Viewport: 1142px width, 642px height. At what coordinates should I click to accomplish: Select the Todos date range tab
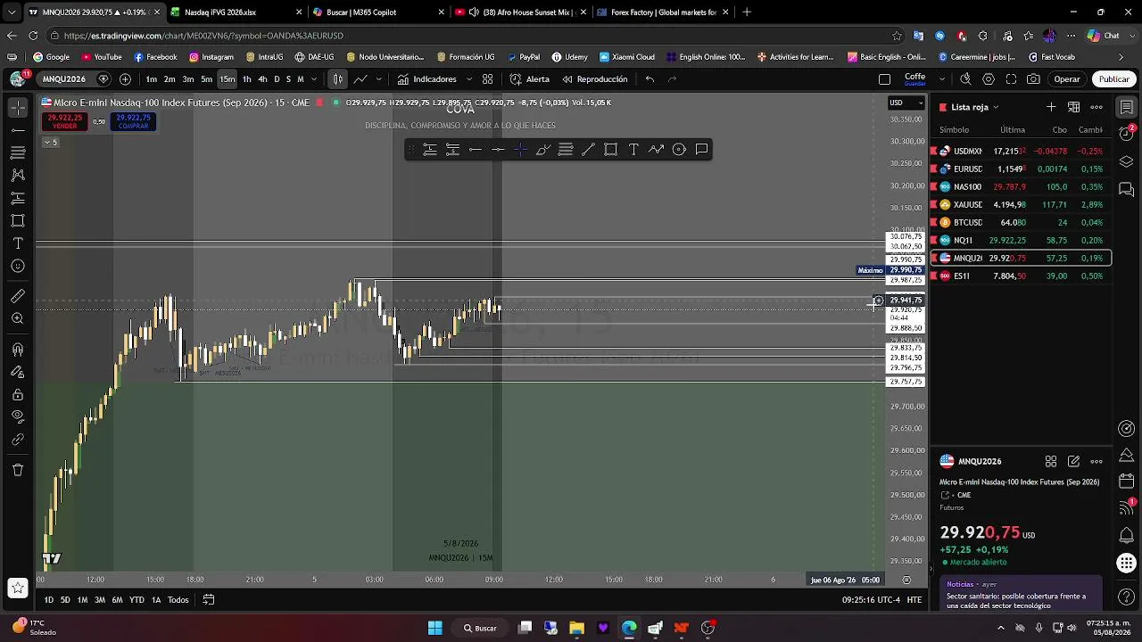[x=178, y=600]
